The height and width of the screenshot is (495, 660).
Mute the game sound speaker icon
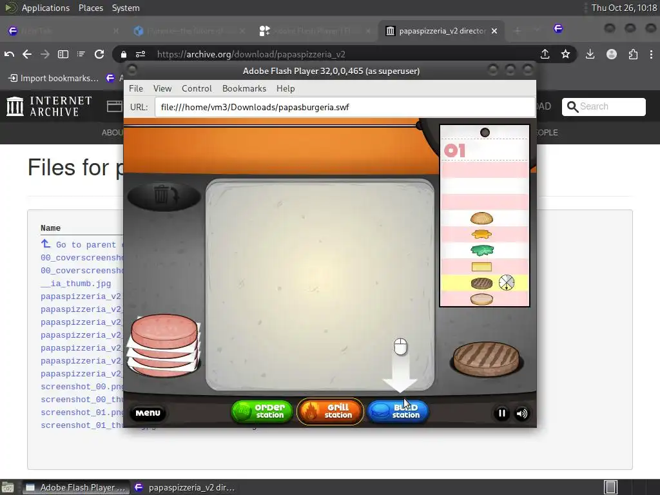pyautogui.click(x=521, y=413)
